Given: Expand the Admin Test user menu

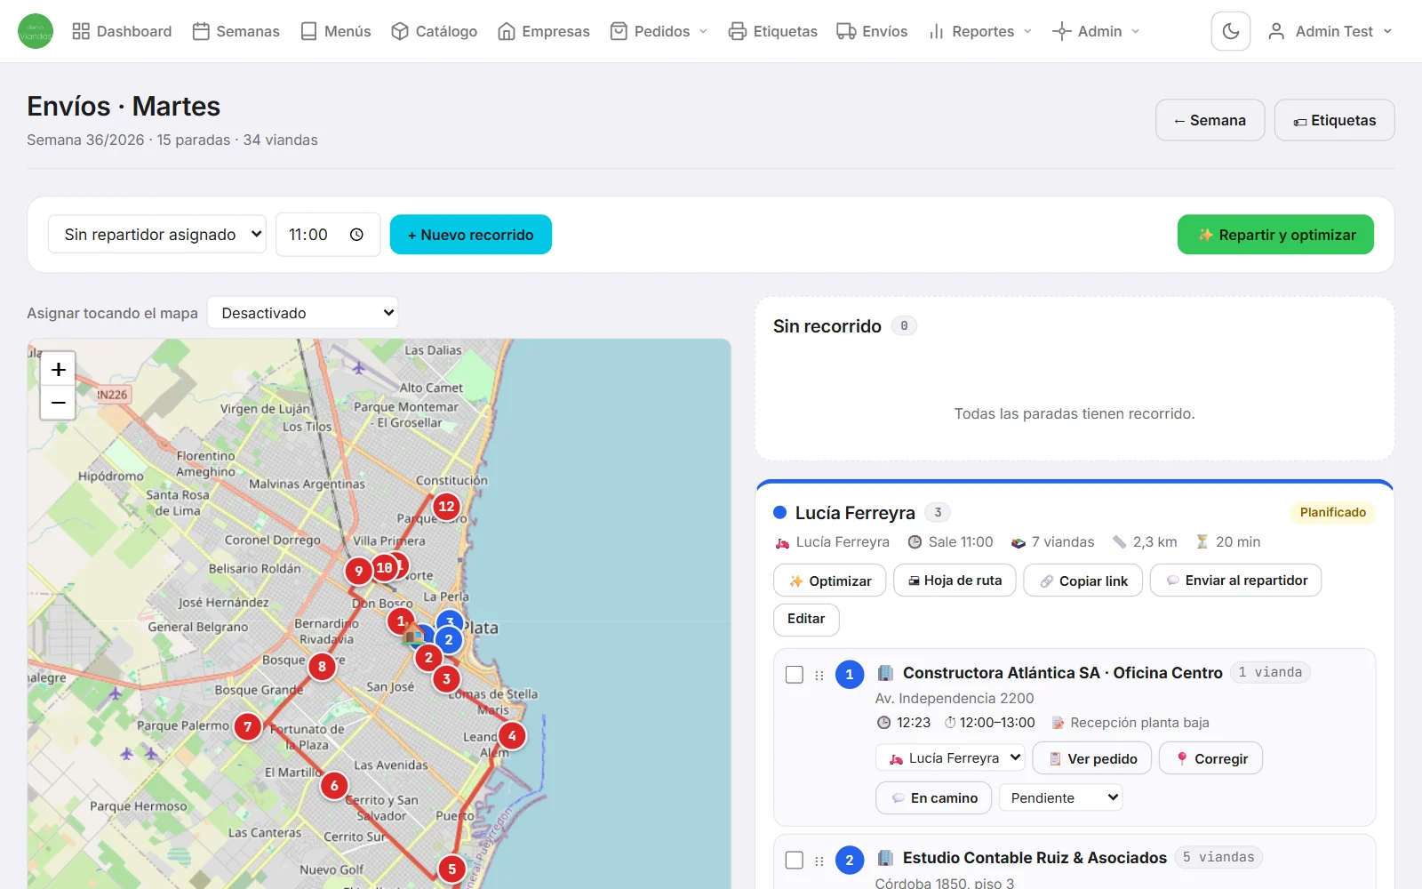Looking at the screenshot, I should [1330, 31].
